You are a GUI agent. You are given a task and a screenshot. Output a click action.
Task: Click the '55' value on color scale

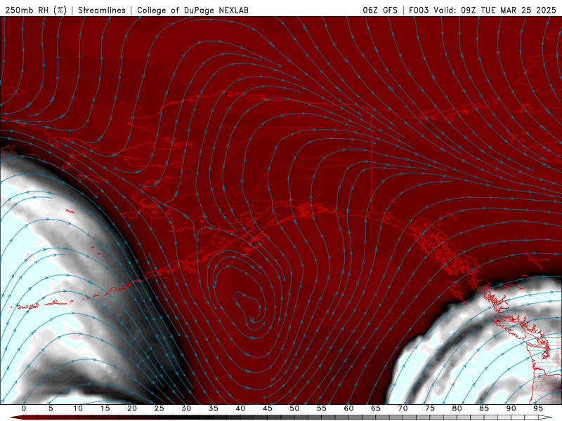point(322,408)
